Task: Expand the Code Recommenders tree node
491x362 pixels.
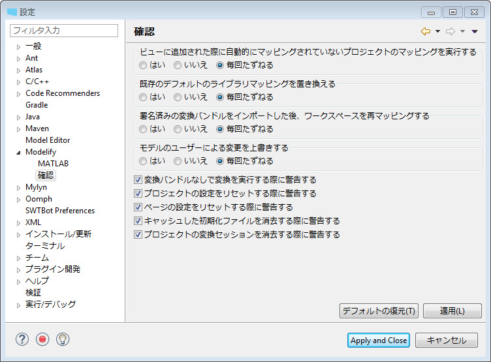Action: click(18, 94)
